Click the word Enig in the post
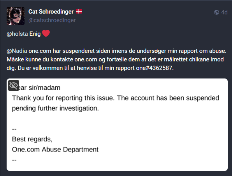Image resolution: width=232 pixels, height=176 pixels. (35, 34)
